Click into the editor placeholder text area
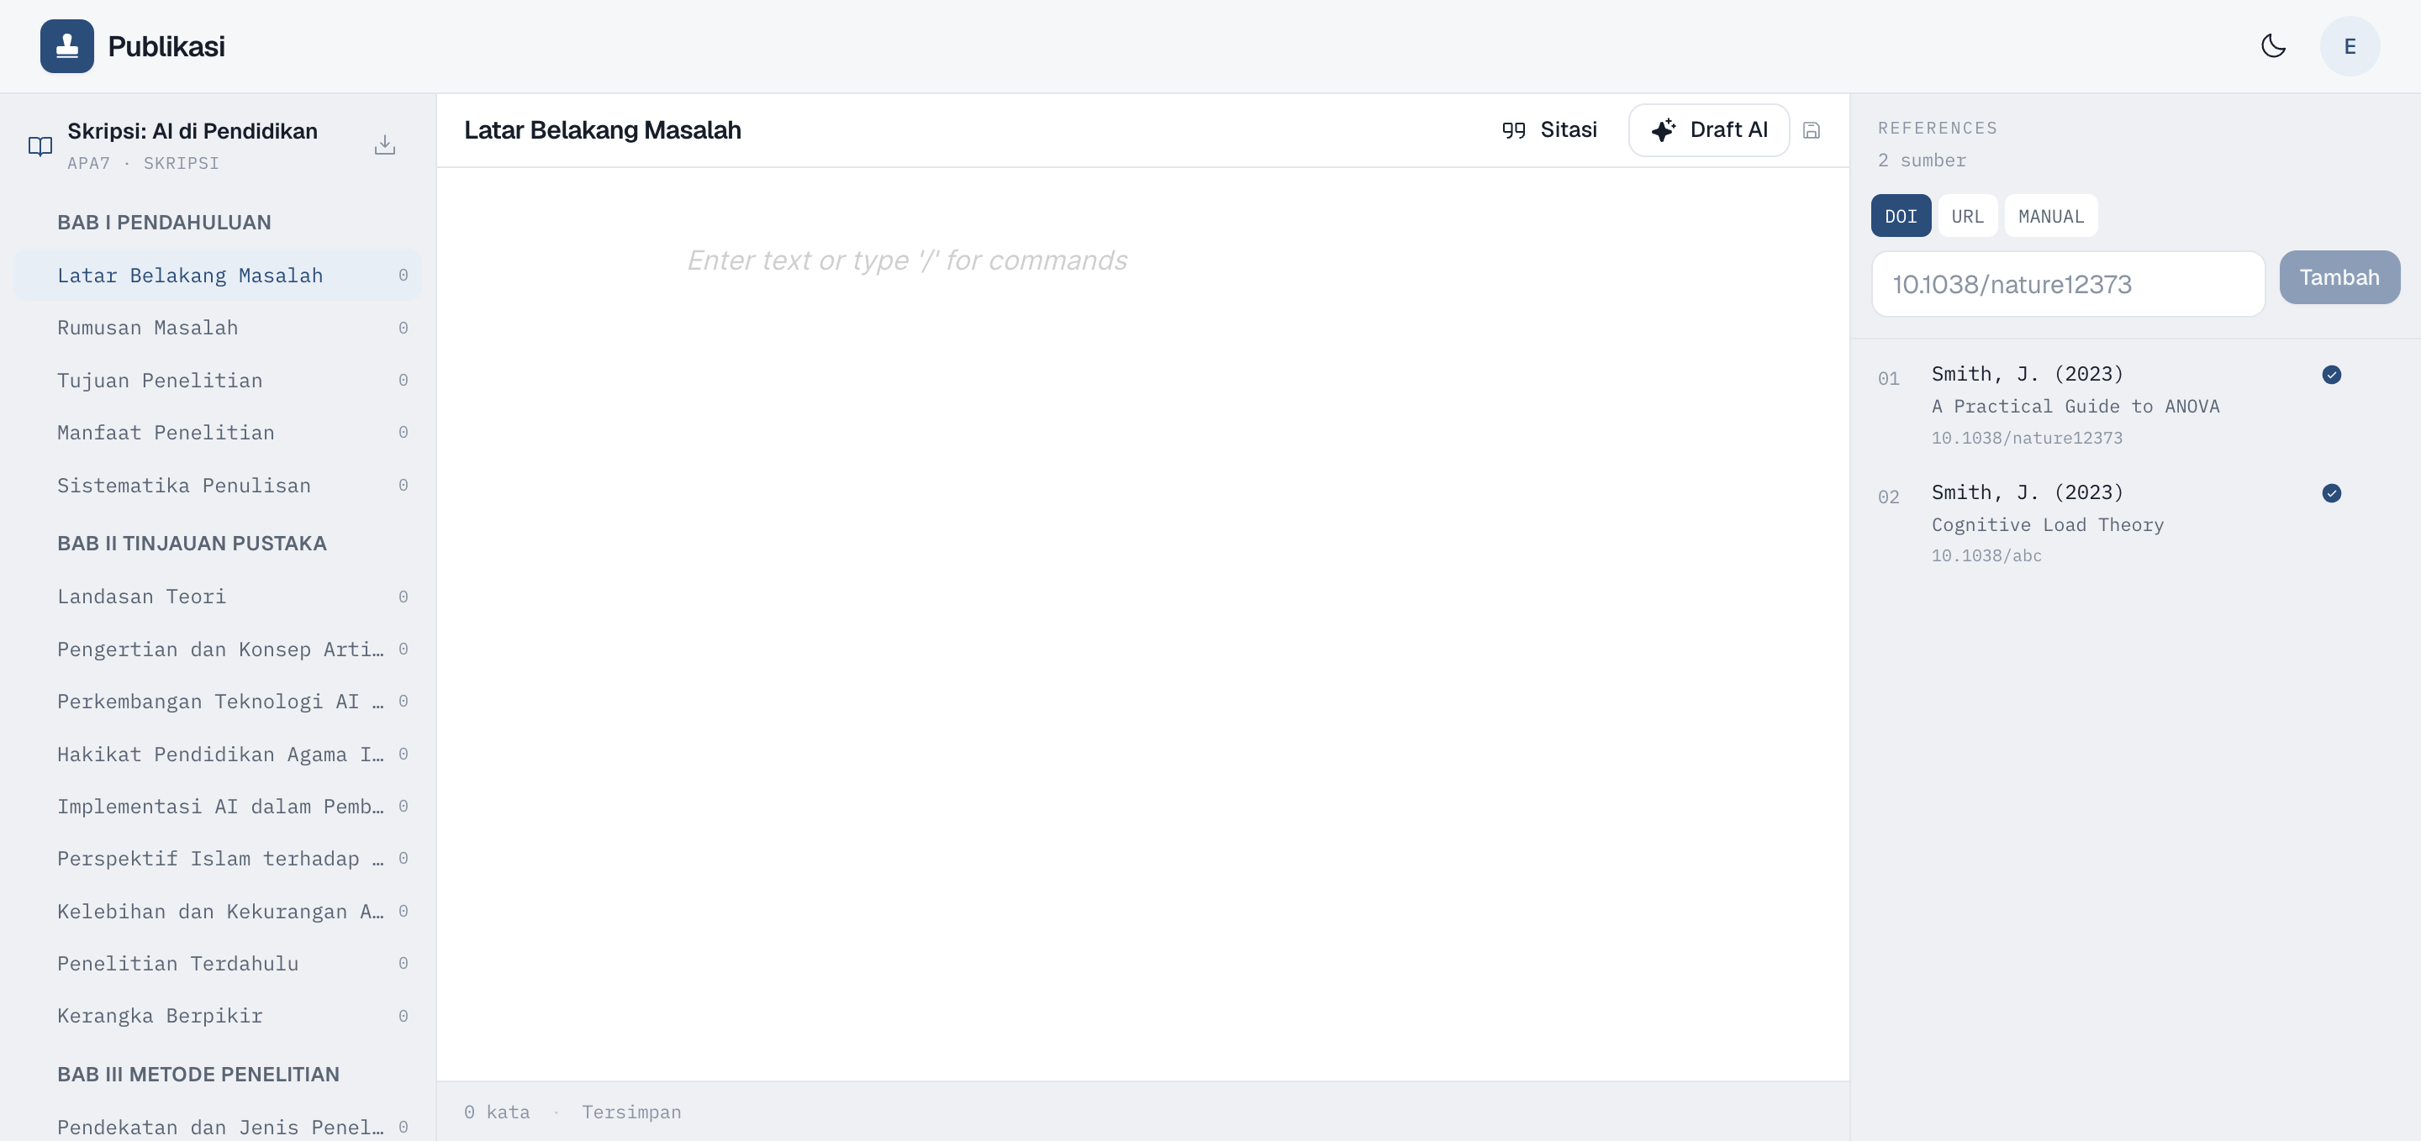 click(x=907, y=260)
